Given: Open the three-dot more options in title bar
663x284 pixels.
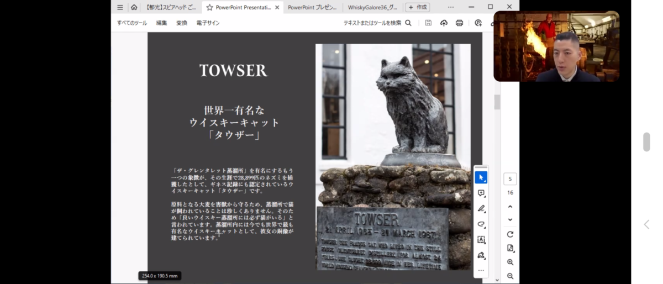Looking at the screenshot, I should coord(451,7).
